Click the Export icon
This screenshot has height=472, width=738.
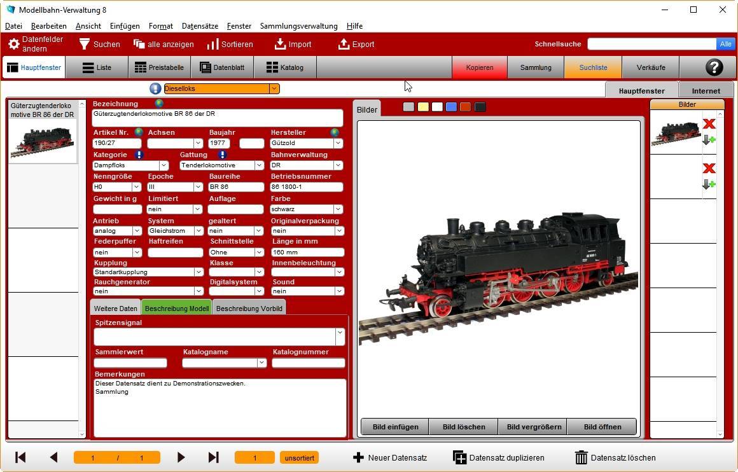pyautogui.click(x=344, y=45)
